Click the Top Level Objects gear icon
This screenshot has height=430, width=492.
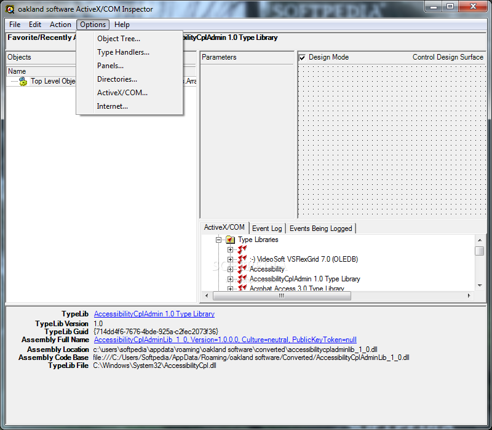(23, 82)
